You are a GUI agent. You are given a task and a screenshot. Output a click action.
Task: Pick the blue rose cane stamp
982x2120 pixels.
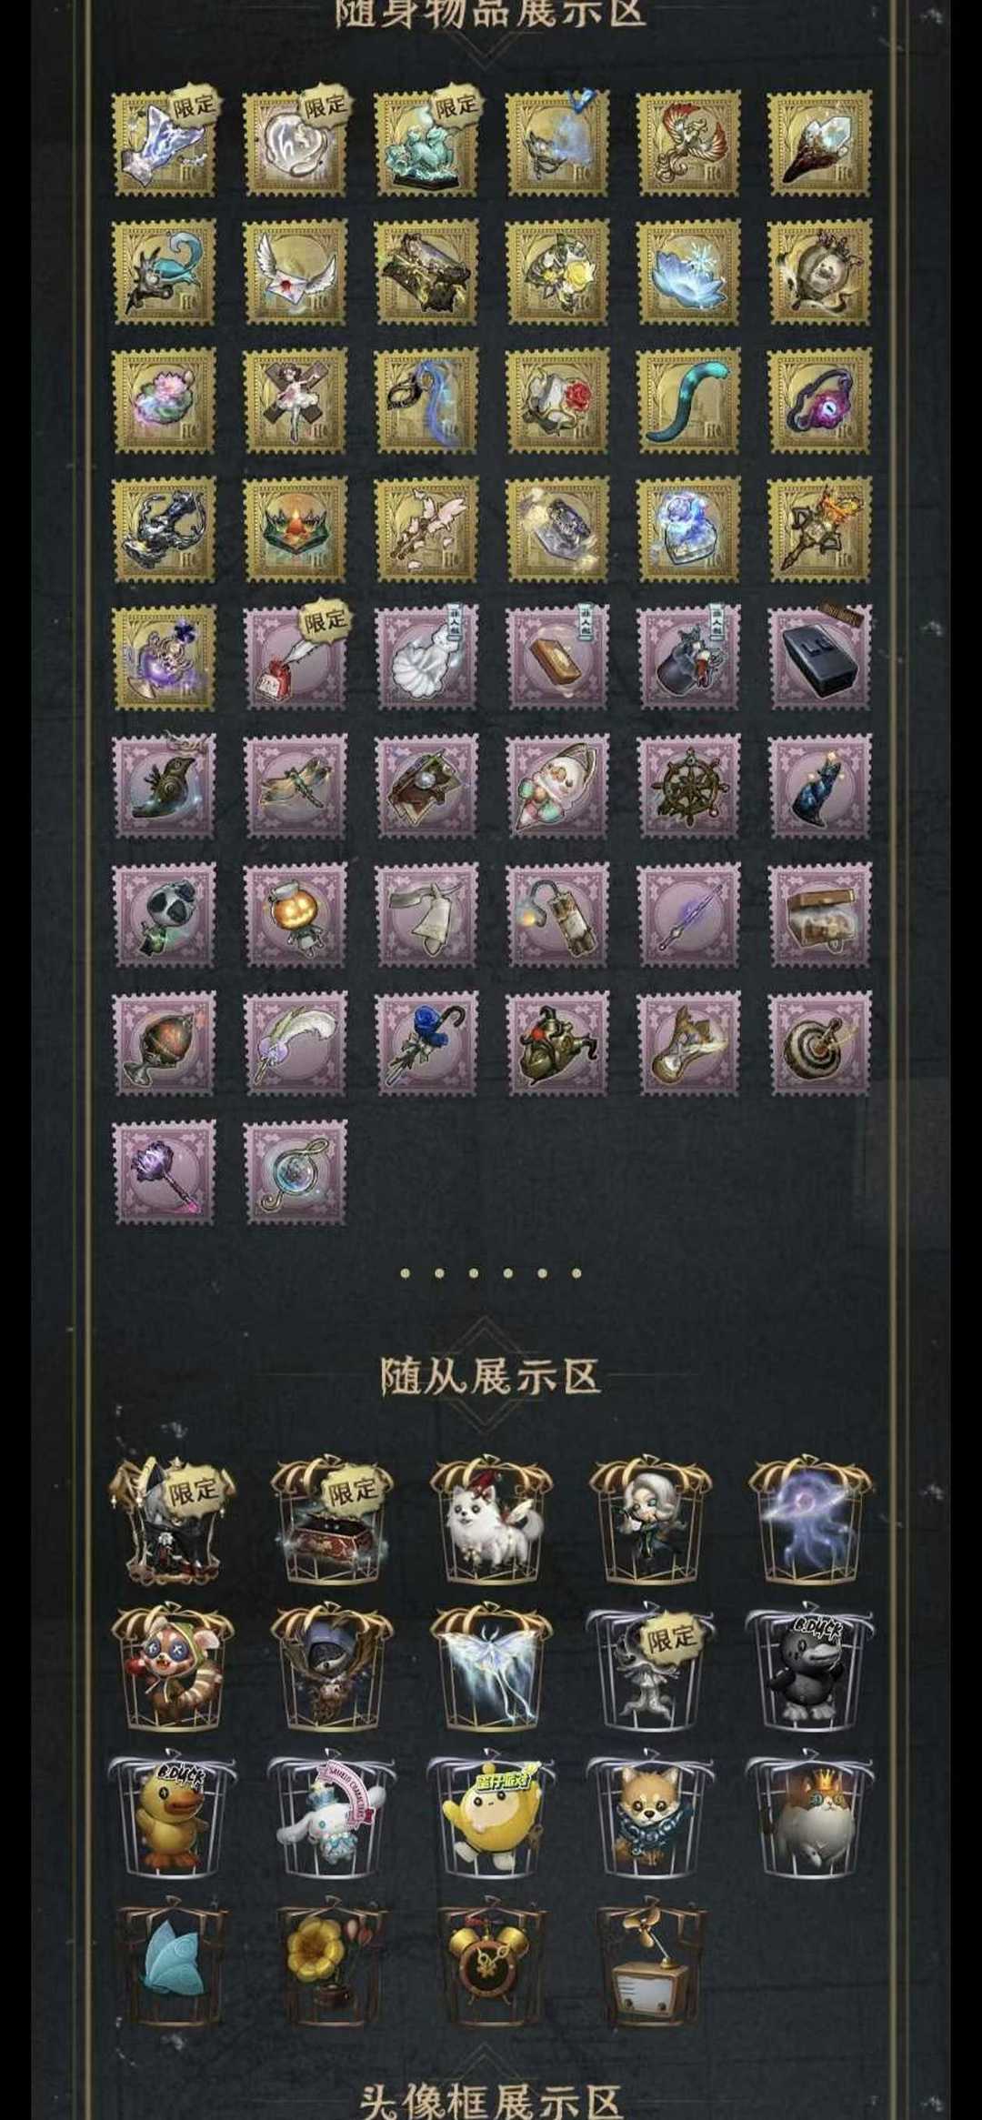[426, 1043]
